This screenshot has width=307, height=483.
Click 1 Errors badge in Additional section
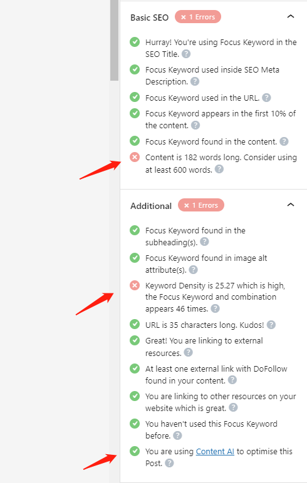[201, 205]
